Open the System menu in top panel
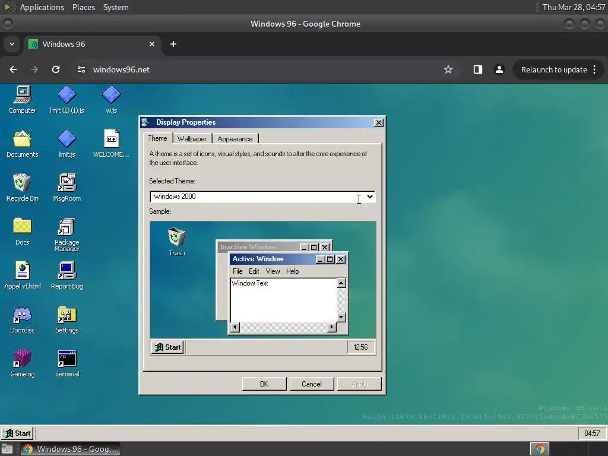Image resolution: width=608 pixels, height=456 pixels. 116,7
